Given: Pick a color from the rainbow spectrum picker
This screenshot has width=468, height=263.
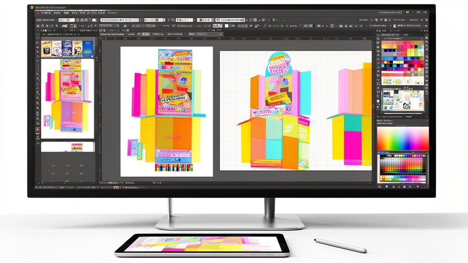Looking at the screenshot, I should click(x=403, y=138).
